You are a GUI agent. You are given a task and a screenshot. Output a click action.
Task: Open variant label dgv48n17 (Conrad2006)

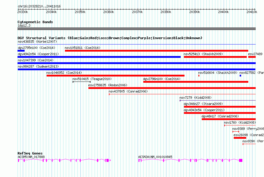point(220,116)
